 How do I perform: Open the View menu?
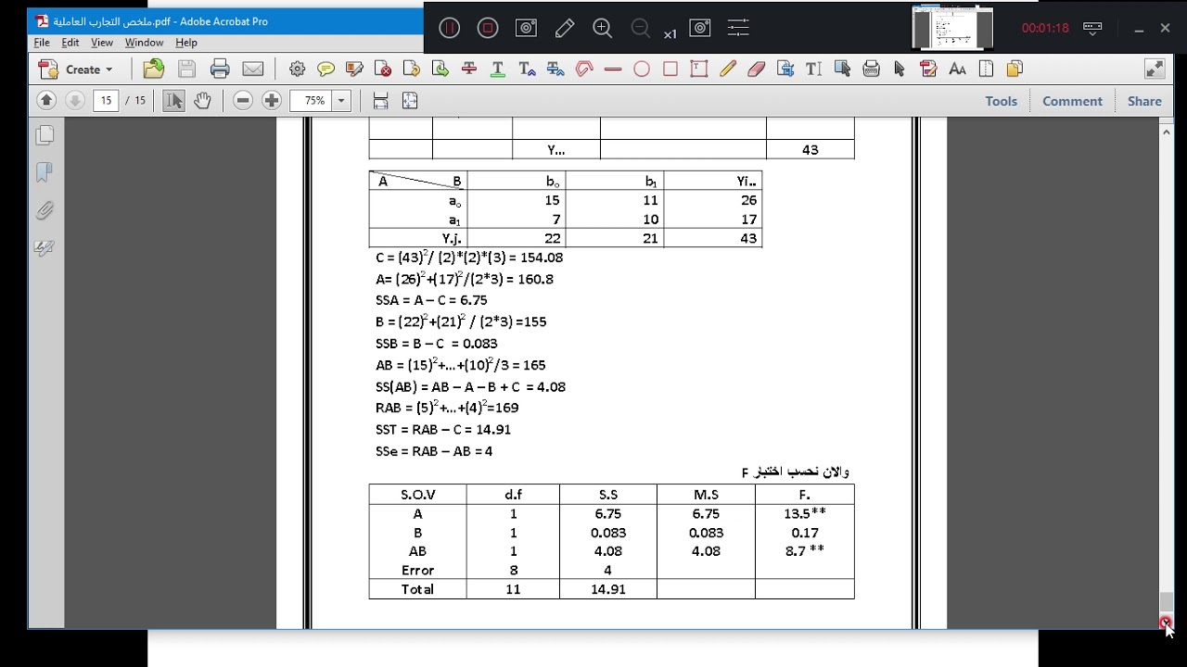click(102, 43)
